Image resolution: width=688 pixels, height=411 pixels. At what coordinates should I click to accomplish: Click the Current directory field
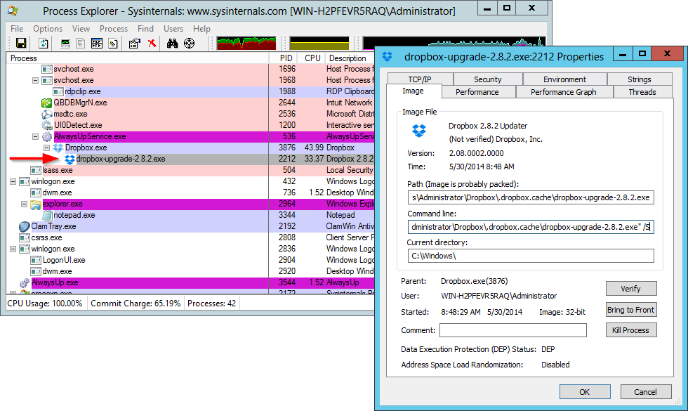pyautogui.click(x=531, y=256)
